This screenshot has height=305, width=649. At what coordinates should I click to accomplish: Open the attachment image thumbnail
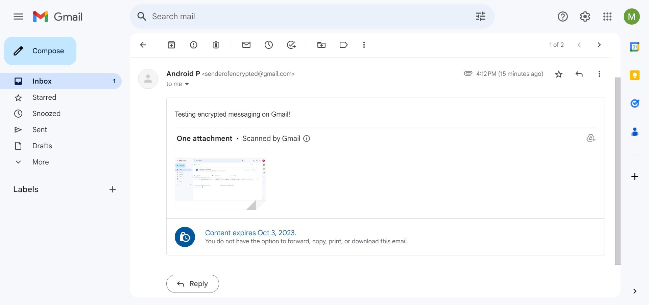tap(220, 180)
